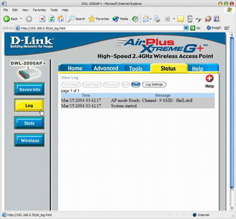
Task: Click the Log Settings button
Action: coord(154,85)
